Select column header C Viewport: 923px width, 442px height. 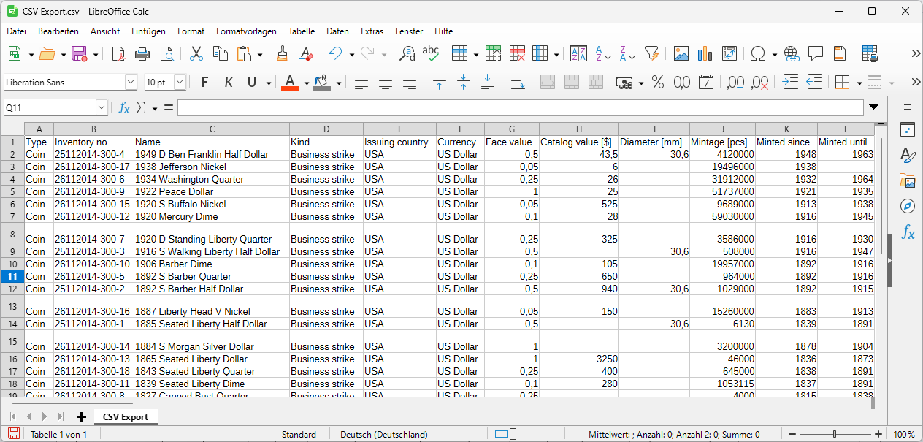[x=212, y=129]
